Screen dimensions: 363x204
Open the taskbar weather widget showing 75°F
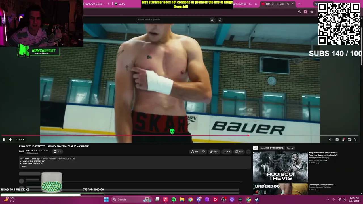click(x=9, y=199)
